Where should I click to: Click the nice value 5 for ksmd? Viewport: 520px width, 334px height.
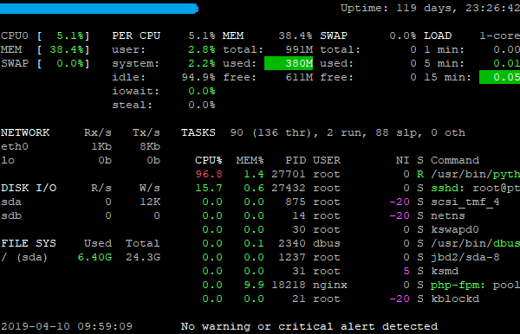(x=406, y=271)
